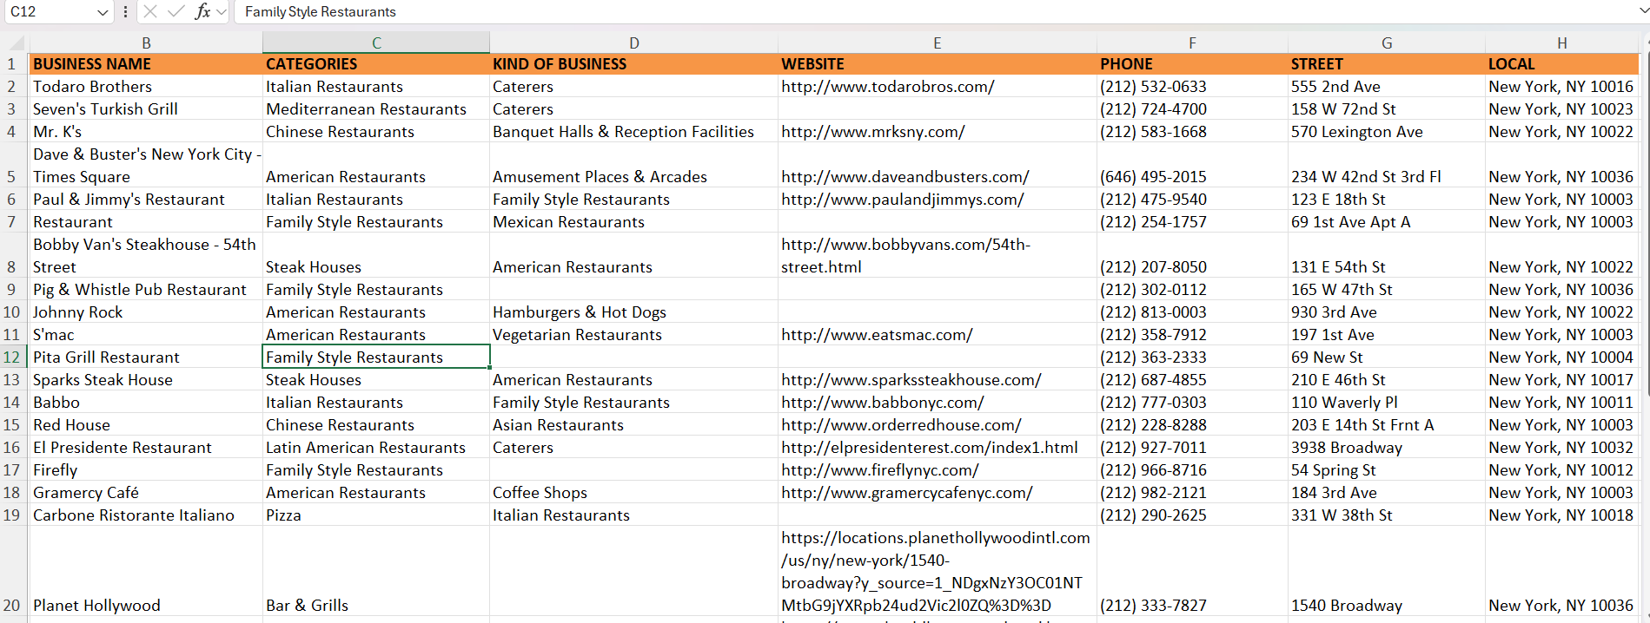This screenshot has height=623, width=1650.
Task: Select the Pita Grill Restaurant cell
Action: 146,357
